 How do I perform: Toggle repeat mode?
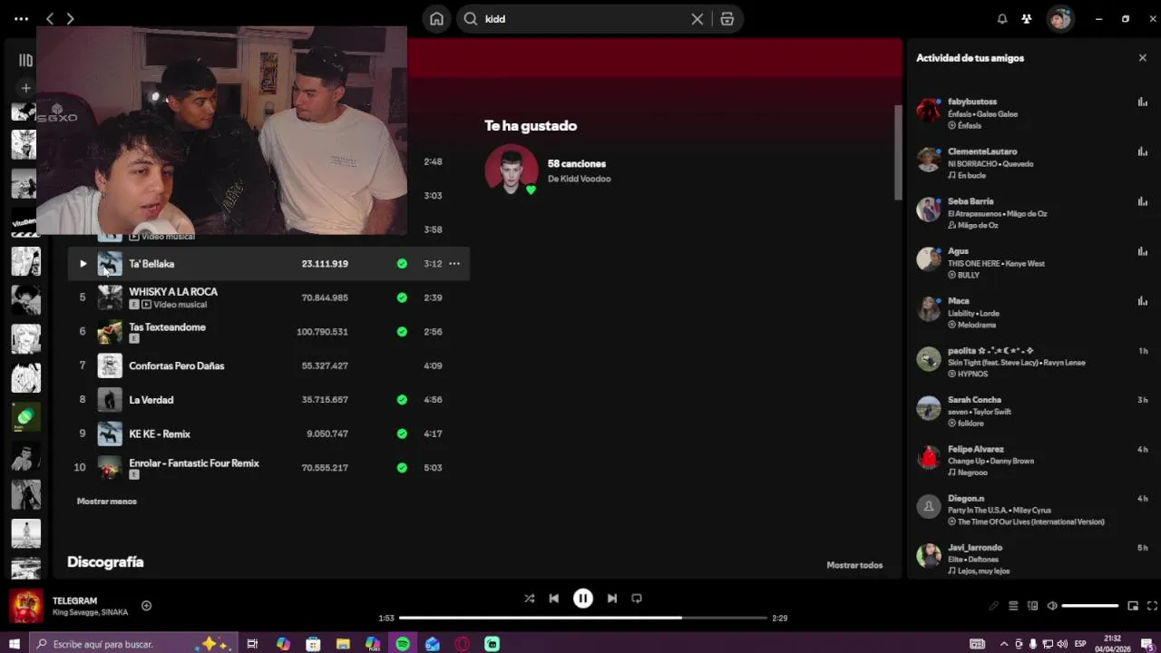[x=637, y=599]
